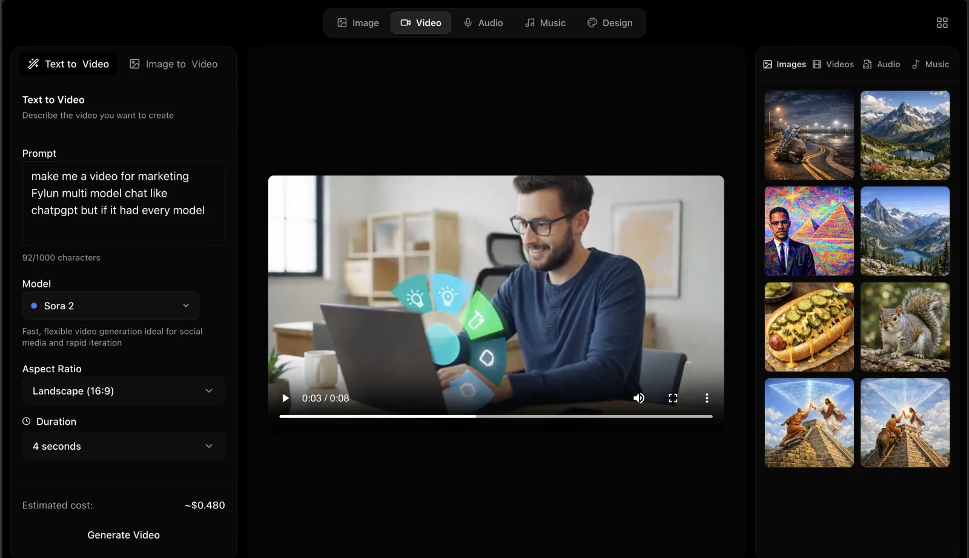Open the hot dog with pickles thumbnail

809,327
